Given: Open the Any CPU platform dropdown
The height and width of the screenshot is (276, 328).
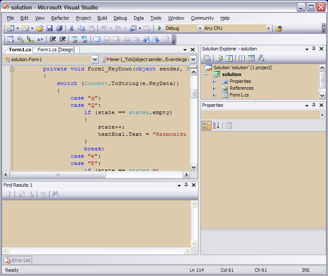Looking at the screenshot, I should click(268, 28).
